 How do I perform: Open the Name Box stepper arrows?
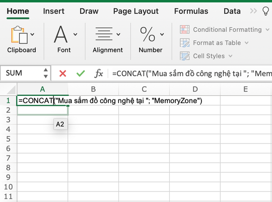[x=46, y=73]
